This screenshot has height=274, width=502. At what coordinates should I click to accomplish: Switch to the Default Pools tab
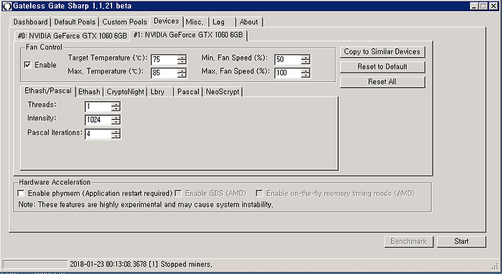click(x=75, y=22)
